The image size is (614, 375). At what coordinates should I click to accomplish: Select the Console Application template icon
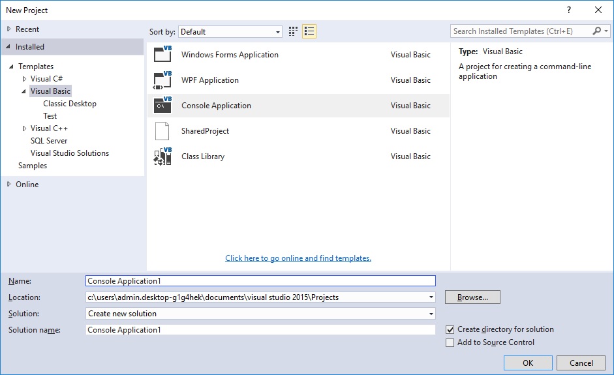tap(162, 105)
